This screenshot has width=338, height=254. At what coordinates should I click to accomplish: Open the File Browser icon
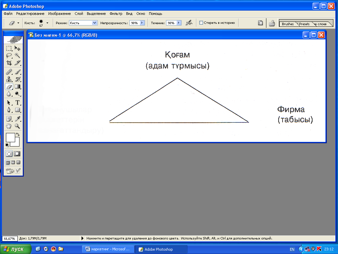(x=272, y=23)
